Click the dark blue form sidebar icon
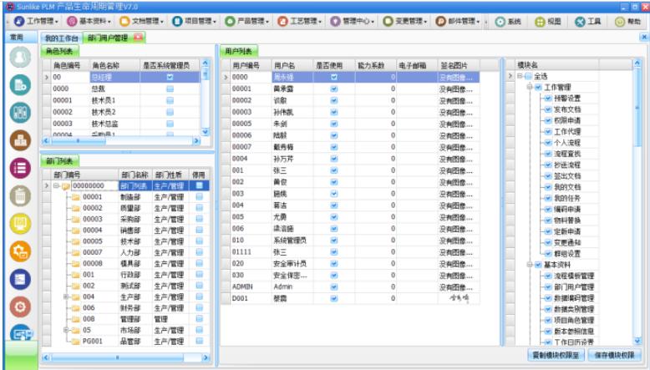 (20, 279)
